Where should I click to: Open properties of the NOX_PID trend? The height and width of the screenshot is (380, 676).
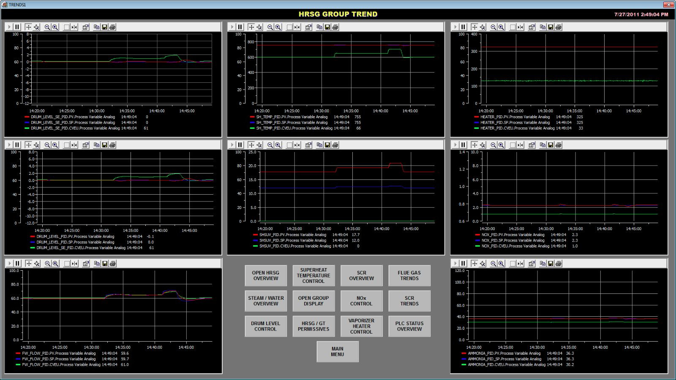click(532, 145)
